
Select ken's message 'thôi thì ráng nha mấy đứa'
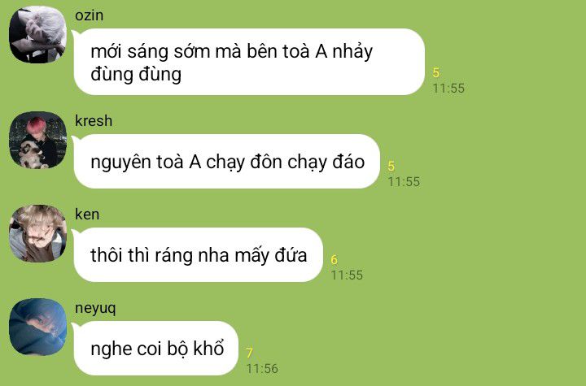pos(199,254)
